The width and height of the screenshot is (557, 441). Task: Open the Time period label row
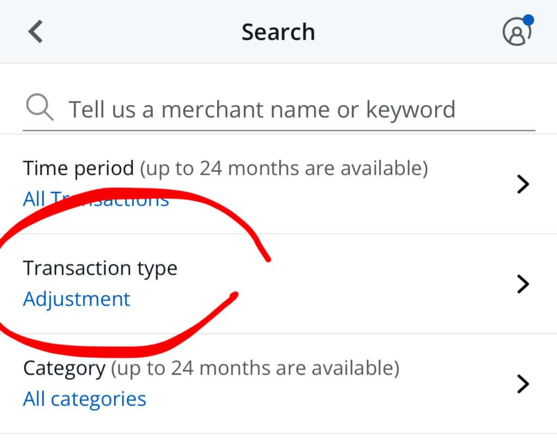(278, 184)
